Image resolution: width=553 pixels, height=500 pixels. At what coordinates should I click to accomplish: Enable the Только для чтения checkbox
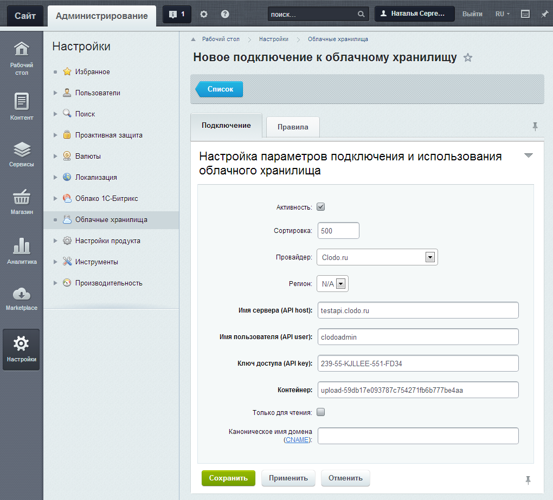click(320, 412)
